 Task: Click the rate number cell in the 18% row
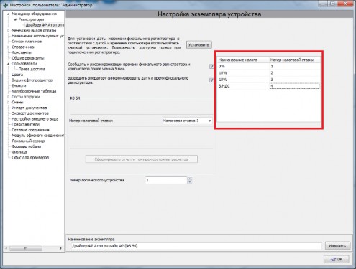tap(295, 80)
